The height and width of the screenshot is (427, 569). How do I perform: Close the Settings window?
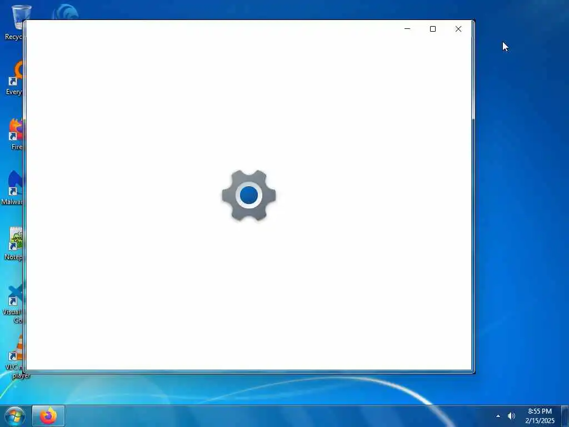point(458,29)
